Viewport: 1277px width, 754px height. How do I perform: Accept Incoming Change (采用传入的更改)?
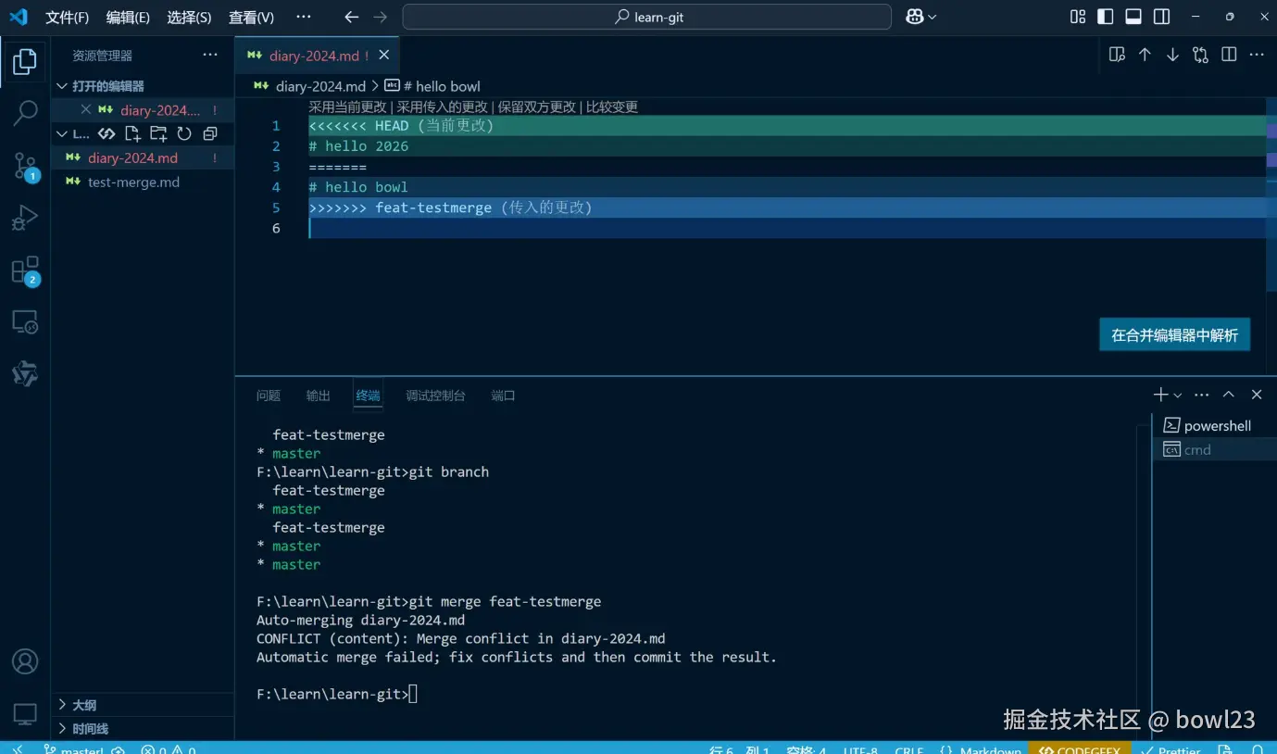[x=442, y=107]
